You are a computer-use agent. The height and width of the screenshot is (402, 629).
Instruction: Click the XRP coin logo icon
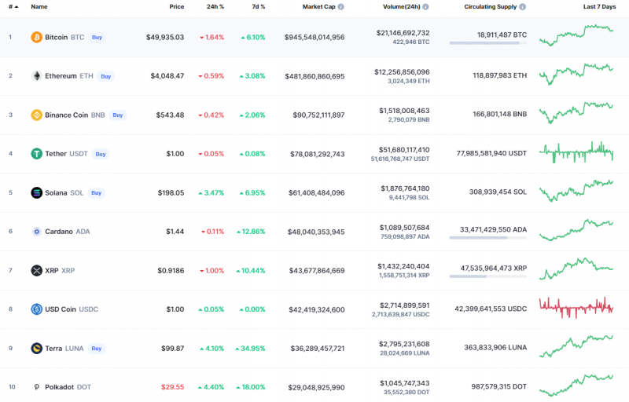(36, 270)
